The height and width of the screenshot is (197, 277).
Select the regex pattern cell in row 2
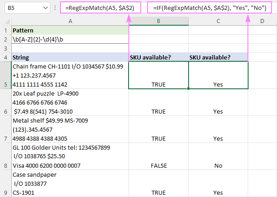click(70, 39)
